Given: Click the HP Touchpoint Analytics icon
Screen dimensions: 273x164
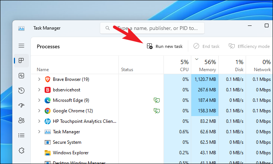Looking at the screenshot, I should [48, 121].
